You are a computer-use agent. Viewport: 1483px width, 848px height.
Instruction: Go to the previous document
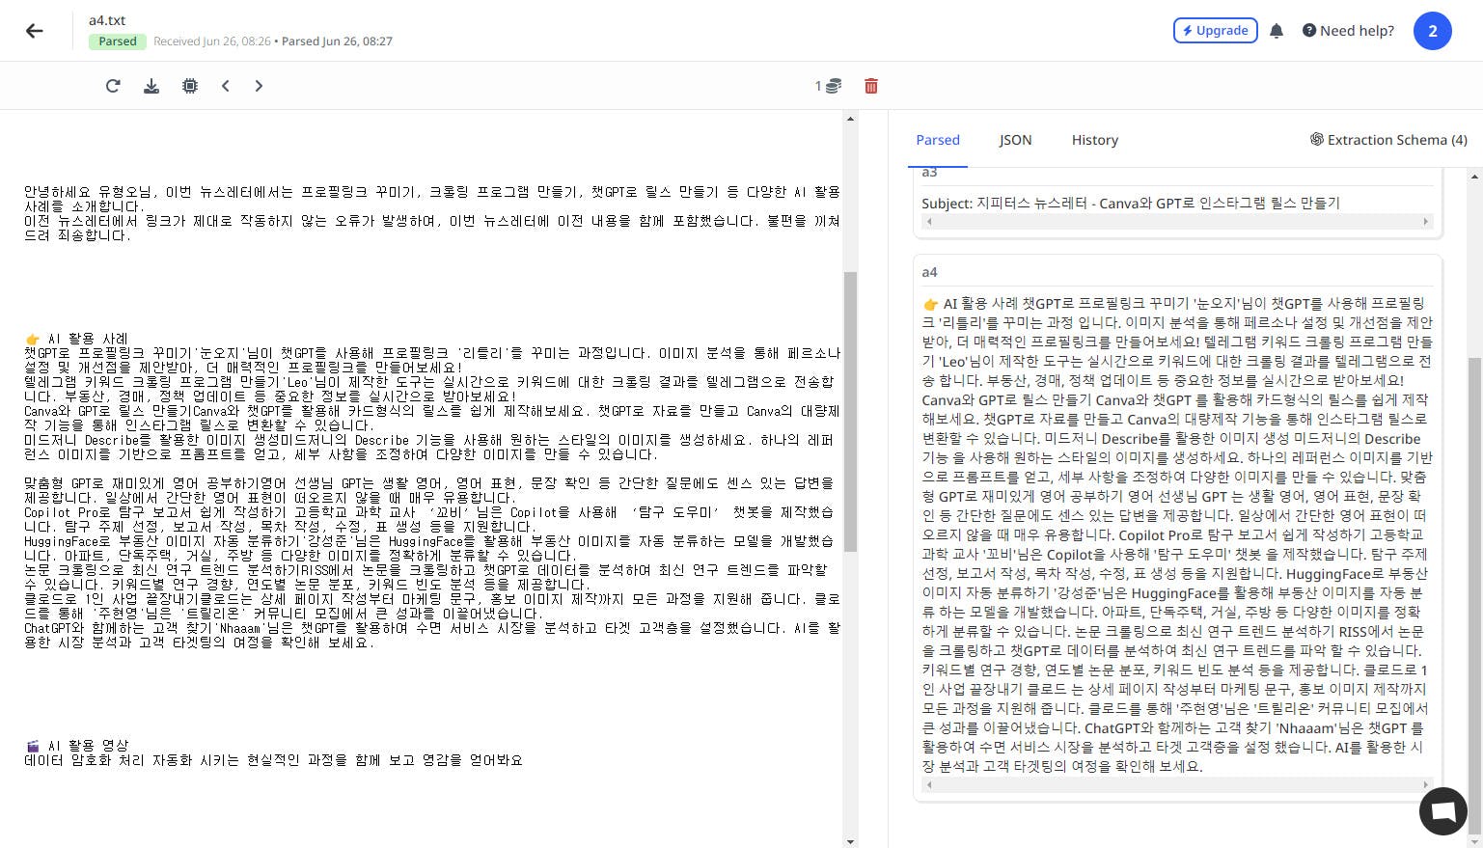(x=226, y=86)
